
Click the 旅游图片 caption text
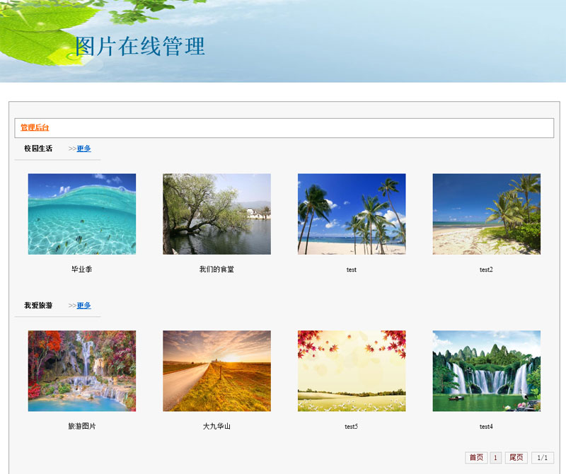coord(82,427)
